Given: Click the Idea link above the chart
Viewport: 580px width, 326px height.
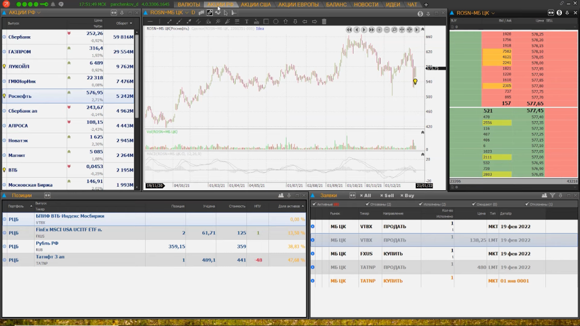Looking at the screenshot, I should pyautogui.click(x=260, y=28).
